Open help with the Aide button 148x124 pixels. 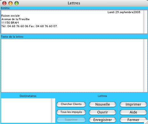pyautogui.click(x=133, y=112)
